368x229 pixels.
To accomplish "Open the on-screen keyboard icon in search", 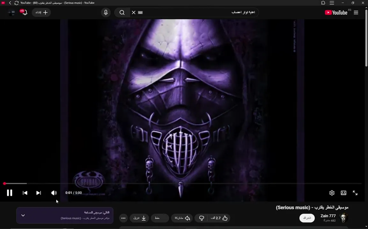I will (140, 12).
